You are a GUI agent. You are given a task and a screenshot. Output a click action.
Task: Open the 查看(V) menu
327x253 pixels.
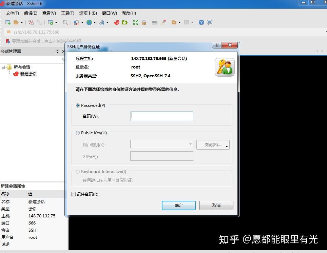(x=49, y=13)
